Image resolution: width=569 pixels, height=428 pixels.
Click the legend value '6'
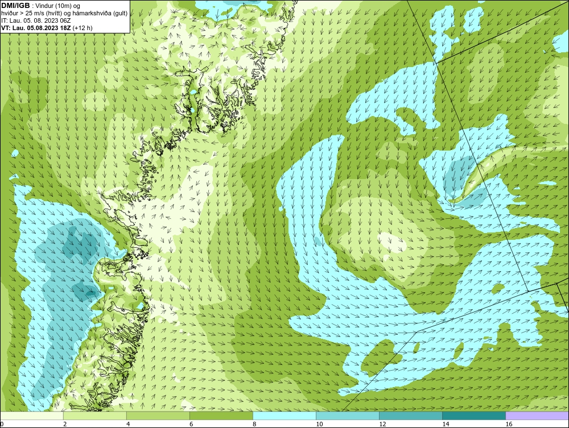[191, 424]
